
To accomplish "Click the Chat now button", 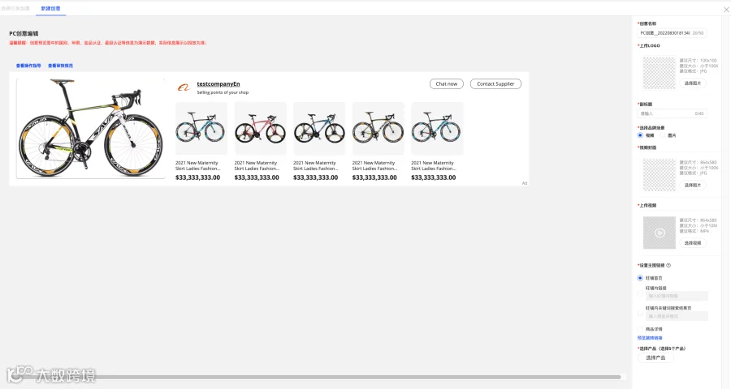I will point(447,83).
